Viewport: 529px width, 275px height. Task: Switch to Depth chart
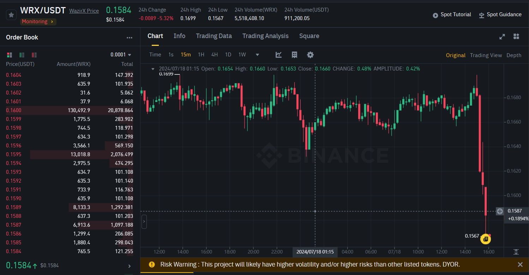click(514, 55)
